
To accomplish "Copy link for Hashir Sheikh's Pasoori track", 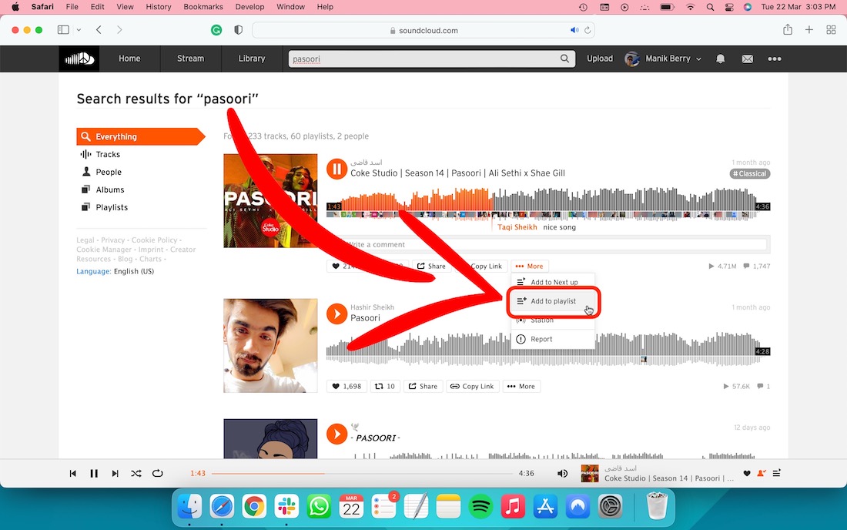I will [472, 386].
